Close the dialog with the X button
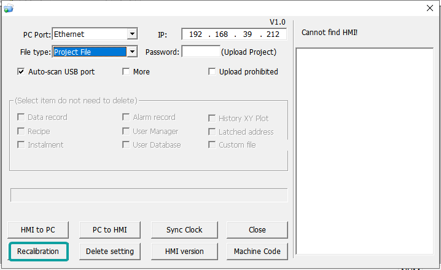The image size is (441, 270). pos(429,8)
